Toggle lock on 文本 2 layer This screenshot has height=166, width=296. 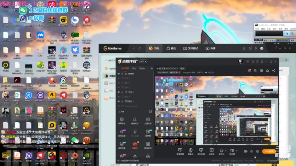click(x=122, y=92)
